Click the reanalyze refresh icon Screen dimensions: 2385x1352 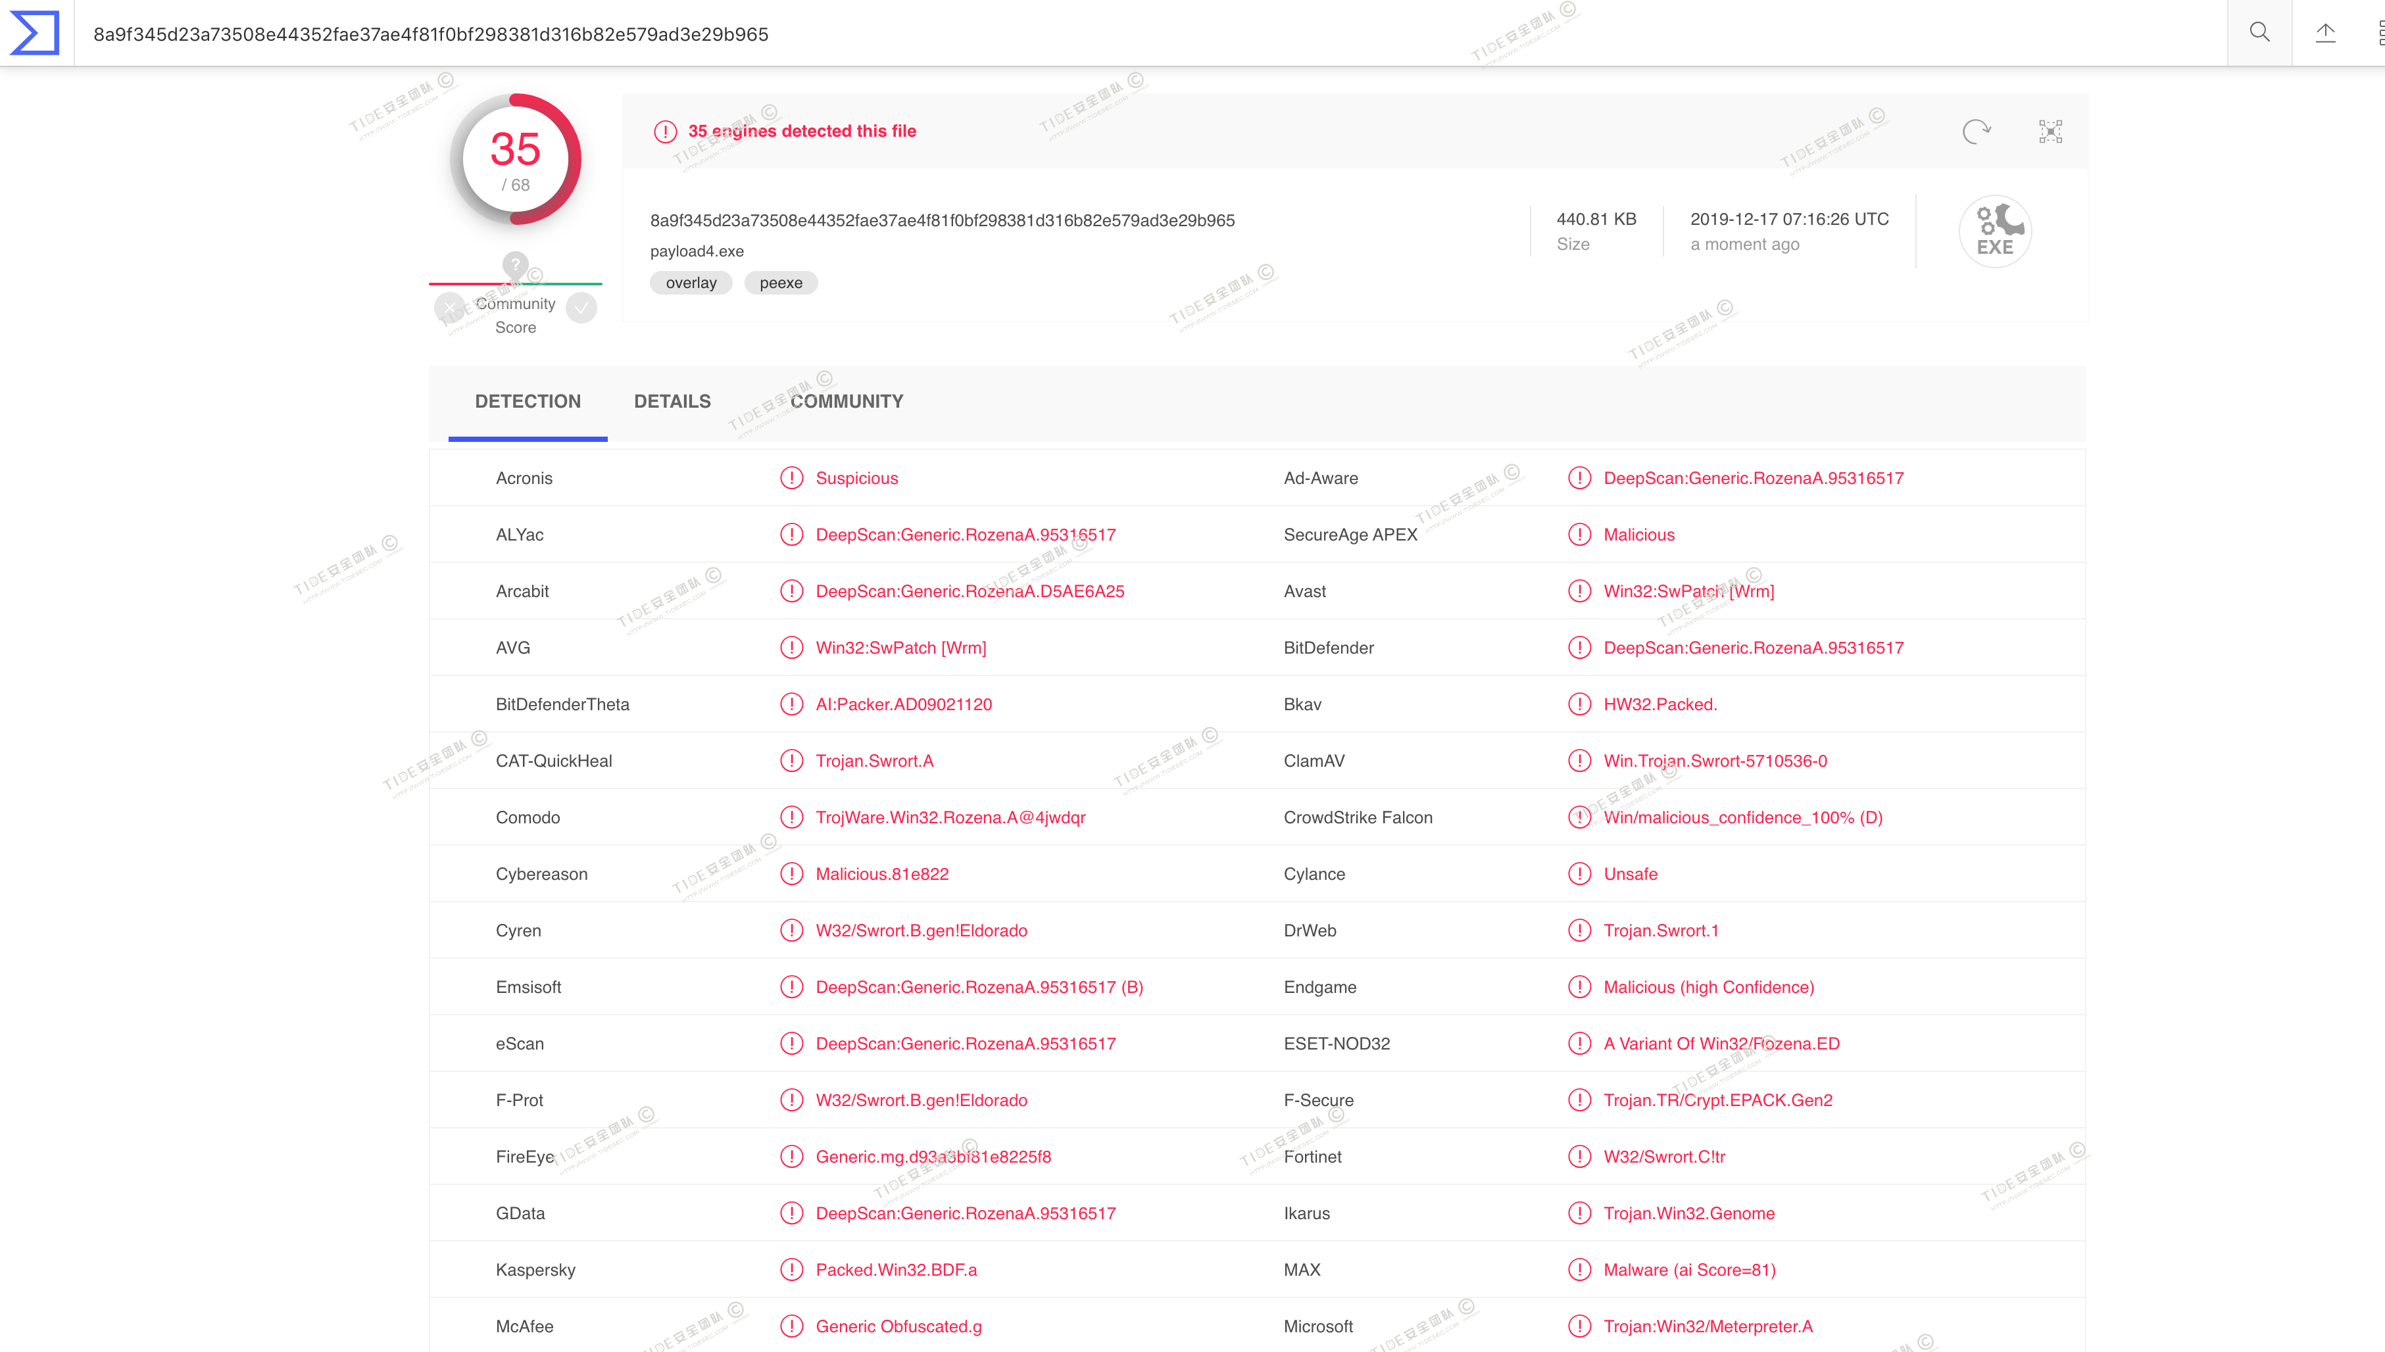point(1977,131)
